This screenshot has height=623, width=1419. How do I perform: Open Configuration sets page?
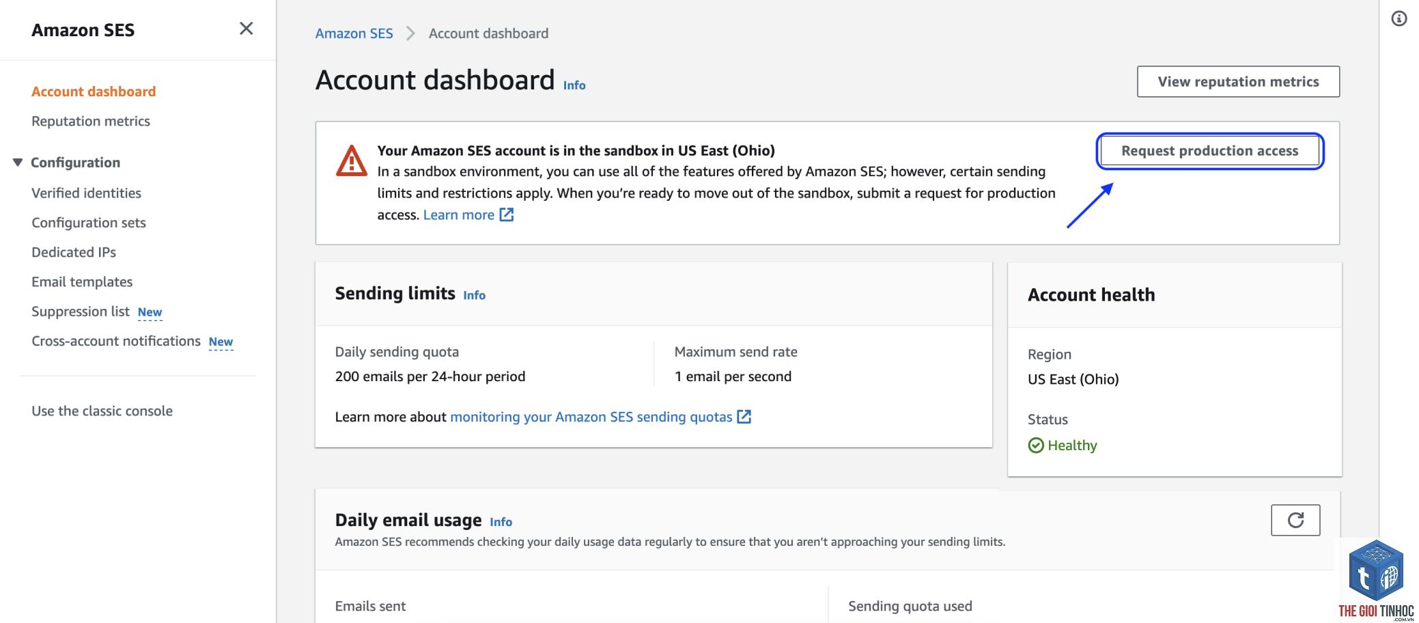point(89,223)
